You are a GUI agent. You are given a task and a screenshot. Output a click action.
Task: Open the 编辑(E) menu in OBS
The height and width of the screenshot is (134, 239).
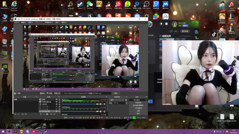click(x=24, y=23)
